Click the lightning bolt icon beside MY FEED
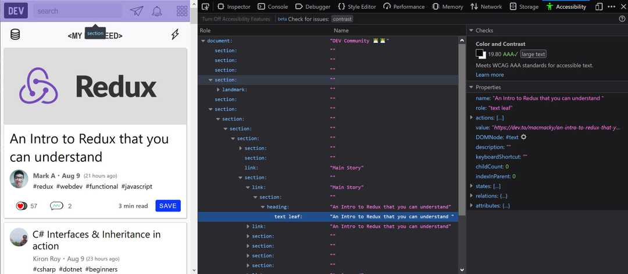The width and height of the screenshot is (628, 274). click(x=175, y=35)
